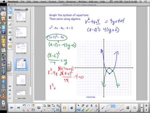Click the Undo icon in toolbar
The width and height of the screenshot is (150, 113).
(x=24, y=105)
